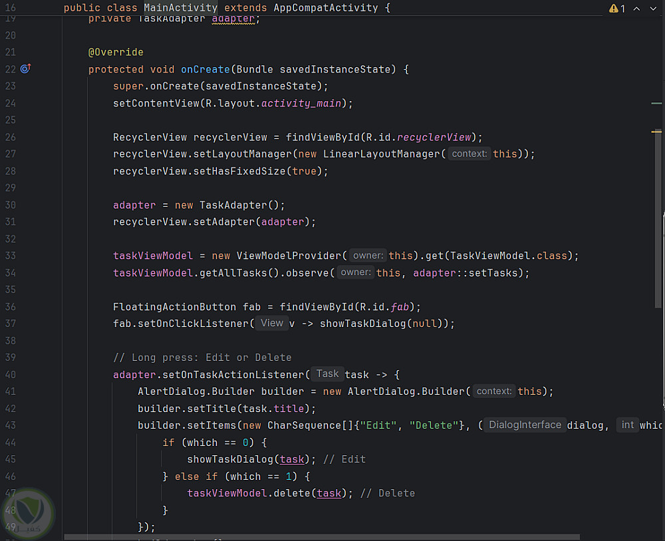Viewport: 665px width, 541px height.
Task: Click setLayoutManager on line 27
Action: (x=243, y=154)
